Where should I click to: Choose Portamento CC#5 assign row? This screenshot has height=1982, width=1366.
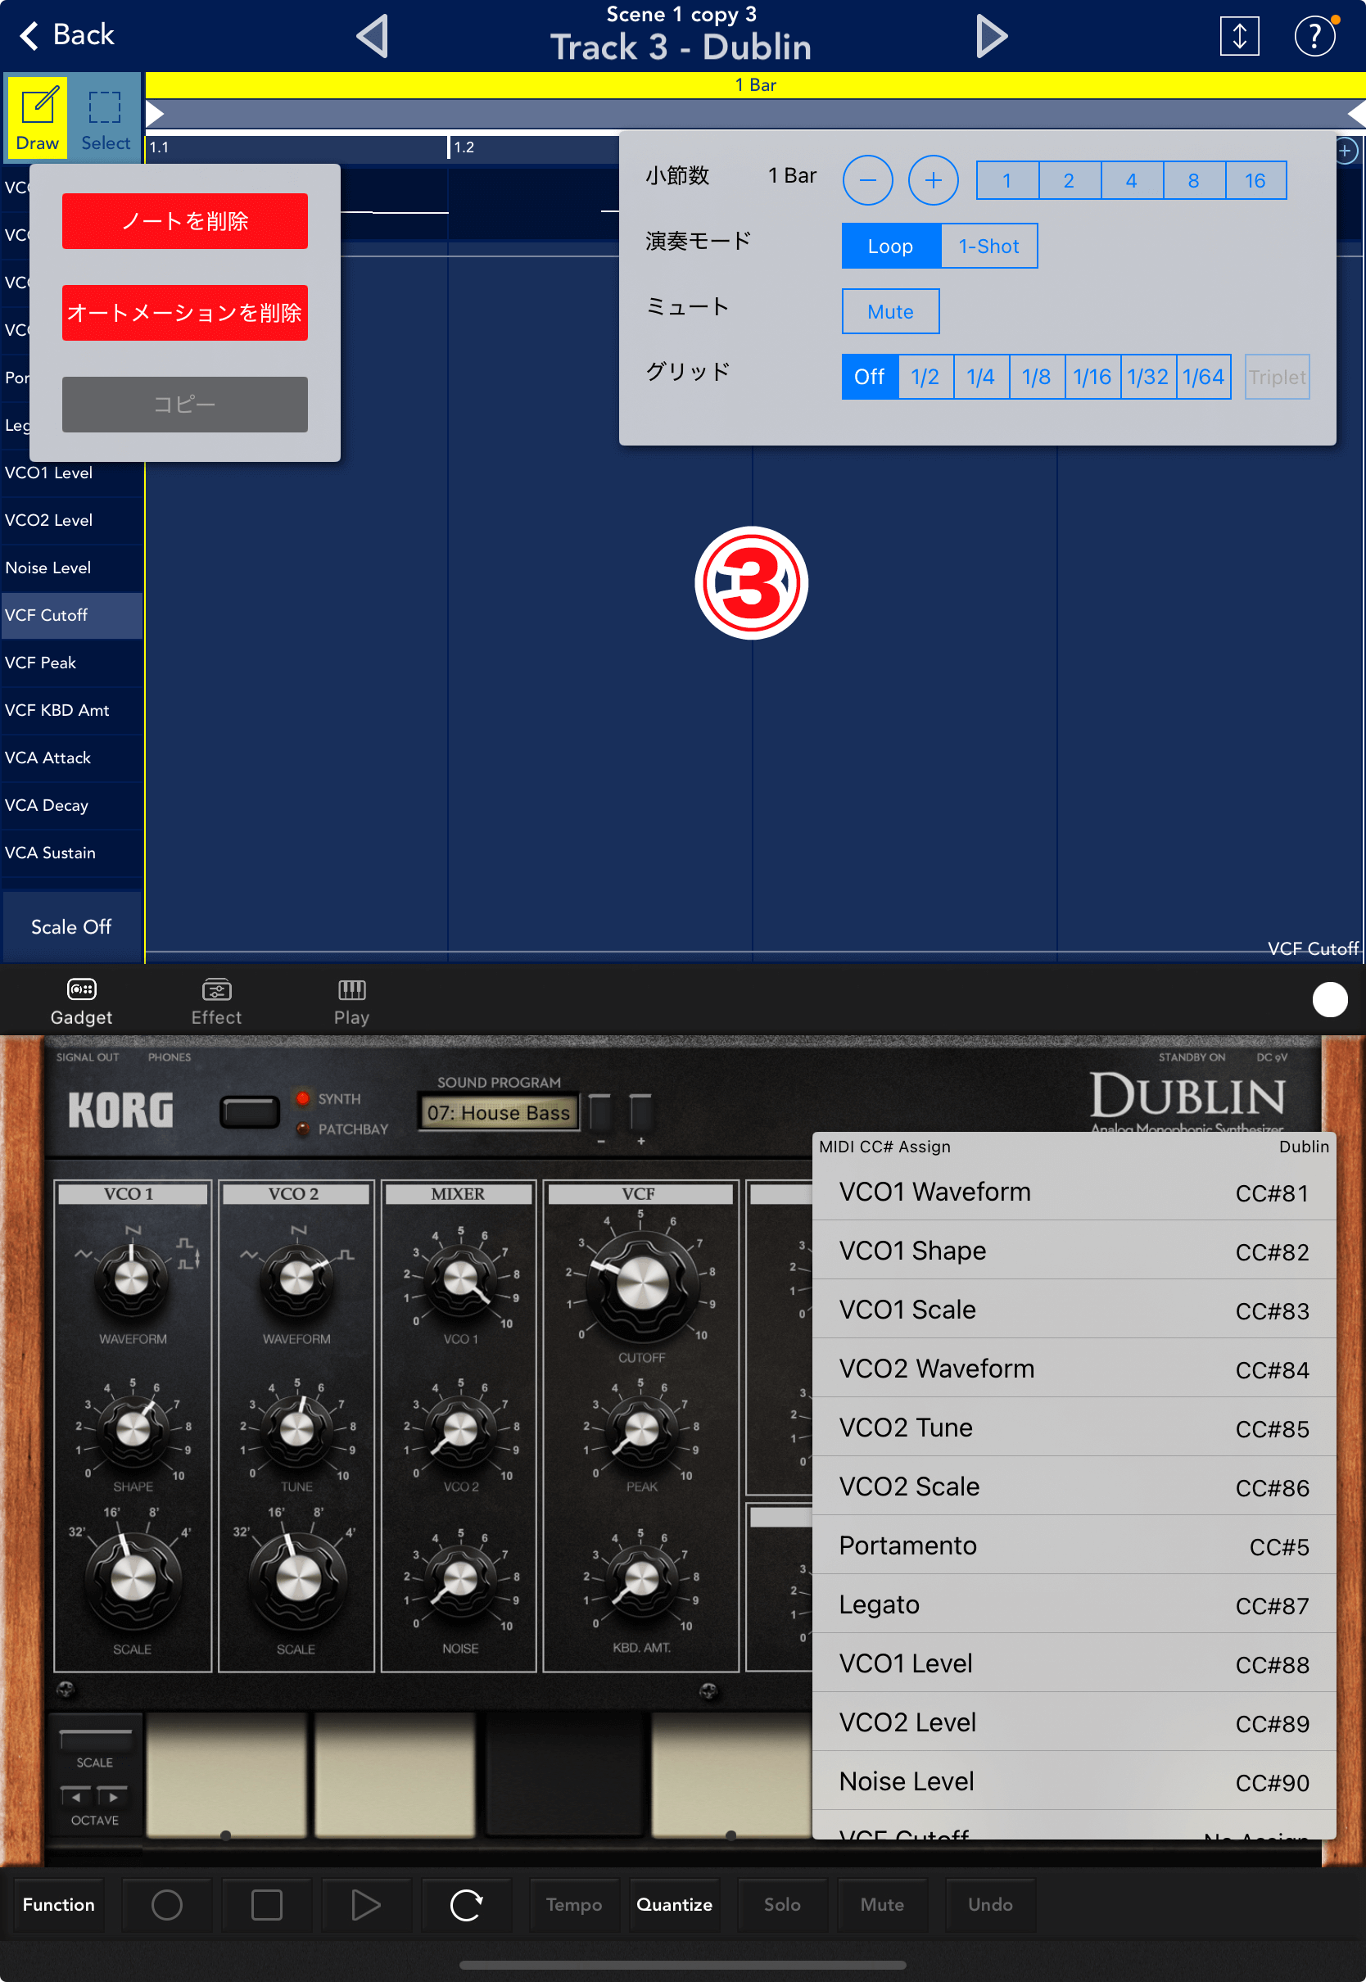[x=1074, y=1545]
